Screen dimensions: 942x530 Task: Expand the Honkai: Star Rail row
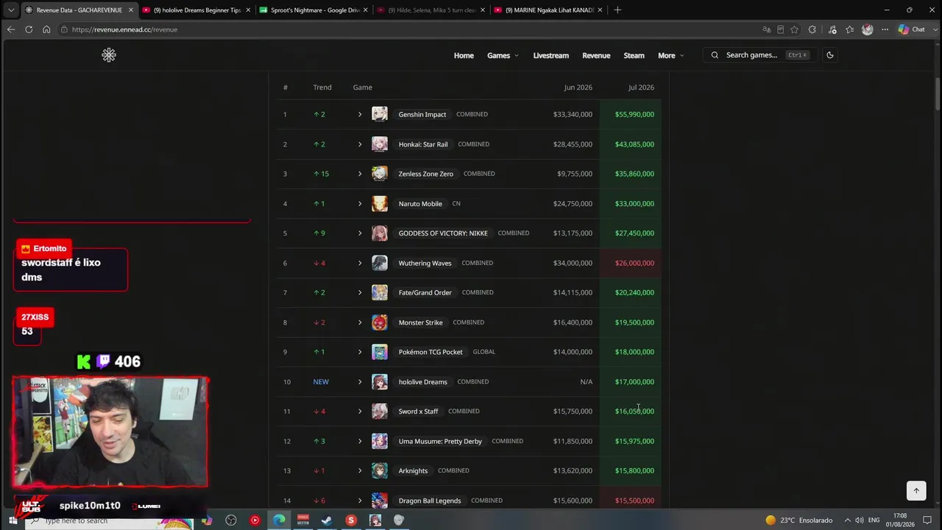pos(360,144)
